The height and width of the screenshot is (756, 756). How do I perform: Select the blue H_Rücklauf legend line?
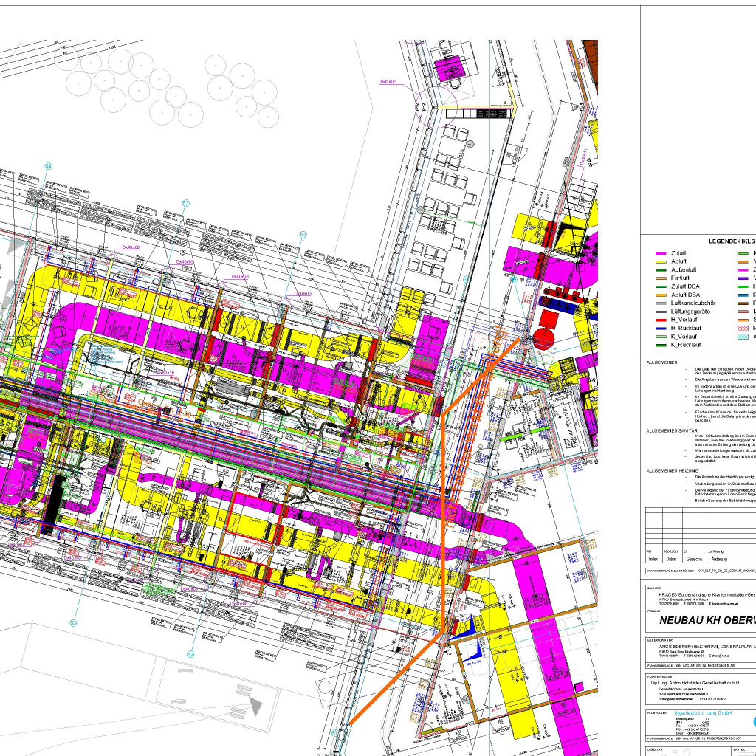pos(661,328)
